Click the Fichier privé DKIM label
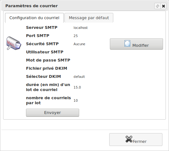169x151 pixels. 47,68
